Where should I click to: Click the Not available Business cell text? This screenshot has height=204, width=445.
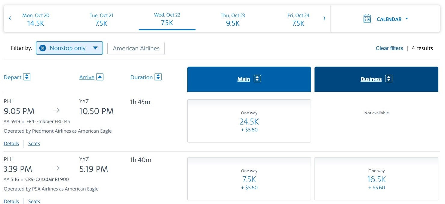pos(376,113)
